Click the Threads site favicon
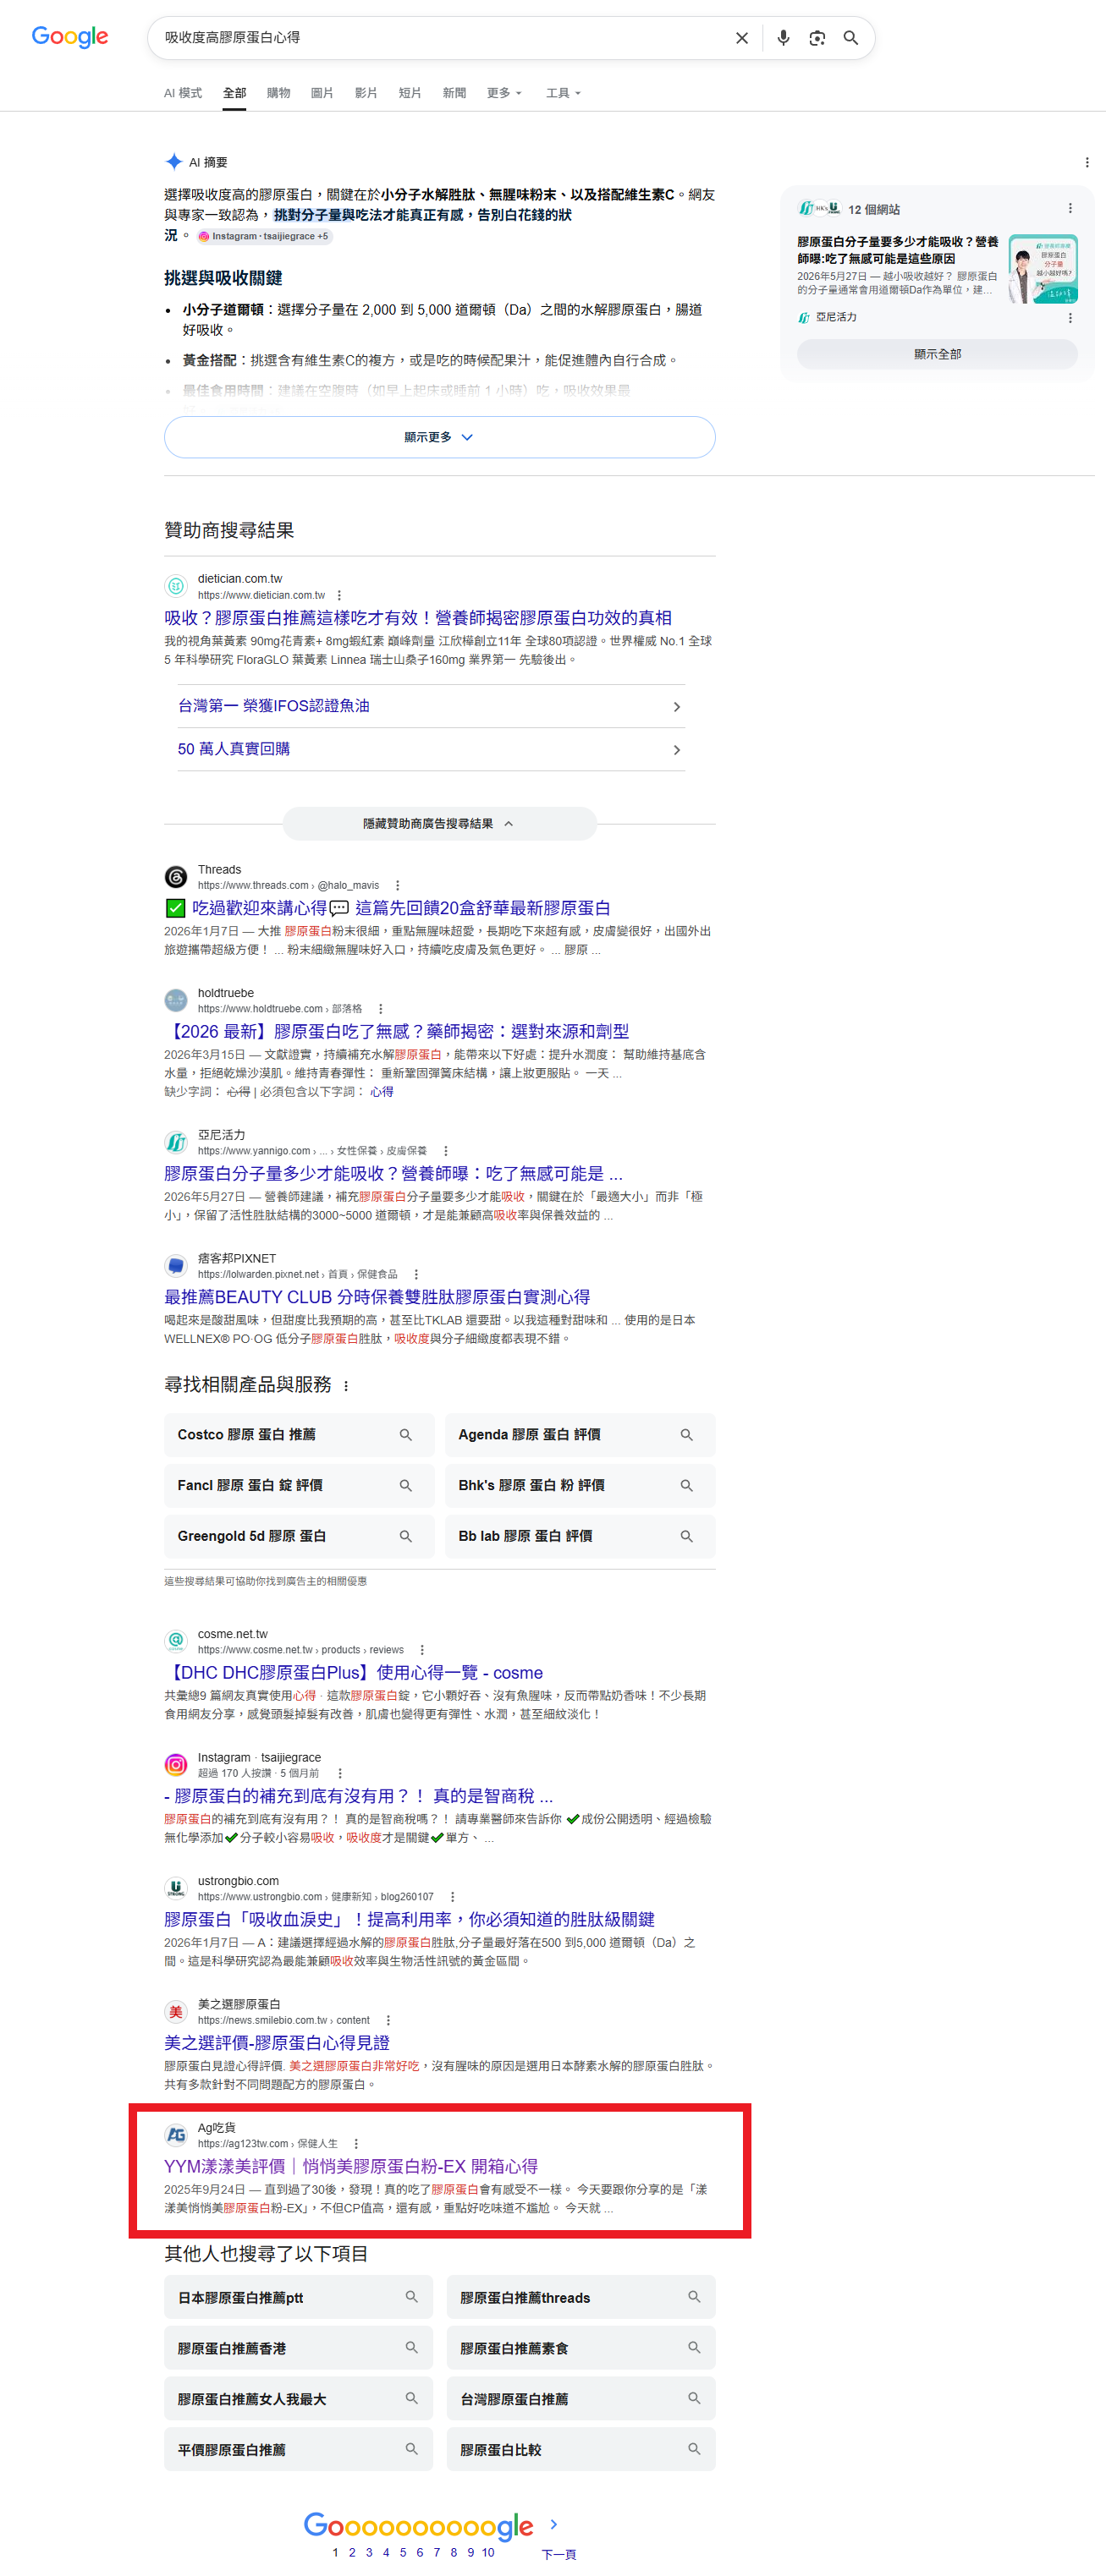Image resolution: width=1106 pixels, height=2576 pixels. [x=176, y=877]
